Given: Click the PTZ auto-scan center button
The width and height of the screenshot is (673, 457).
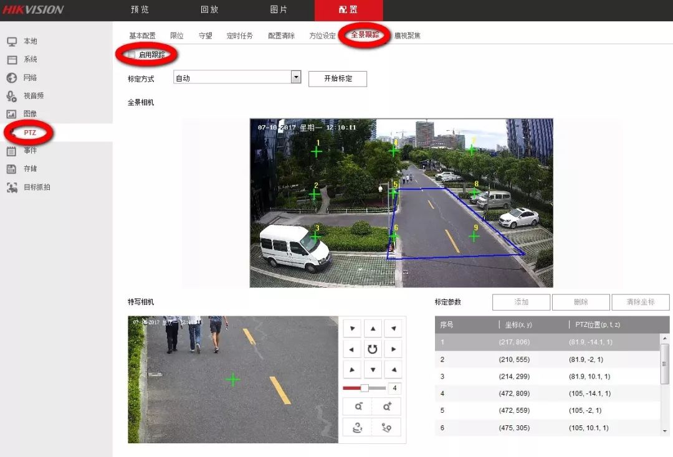Looking at the screenshot, I should 373,349.
